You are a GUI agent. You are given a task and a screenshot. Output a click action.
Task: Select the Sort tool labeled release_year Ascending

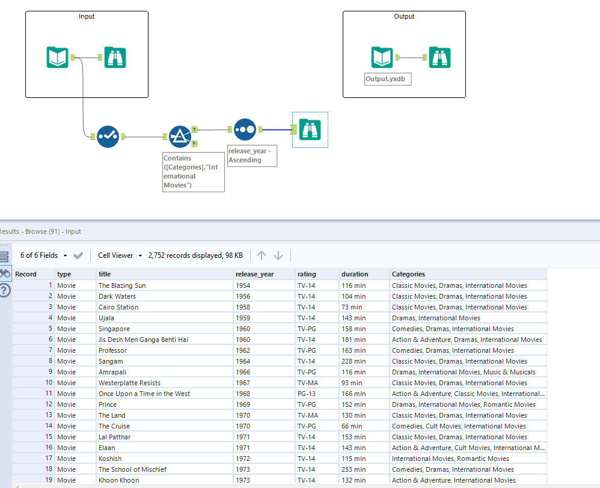point(245,129)
